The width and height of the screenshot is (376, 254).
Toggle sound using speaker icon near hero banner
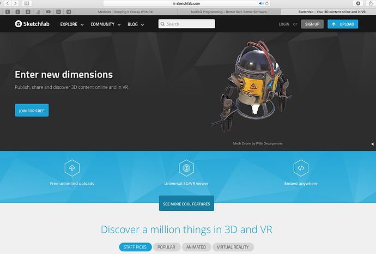(372, 144)
